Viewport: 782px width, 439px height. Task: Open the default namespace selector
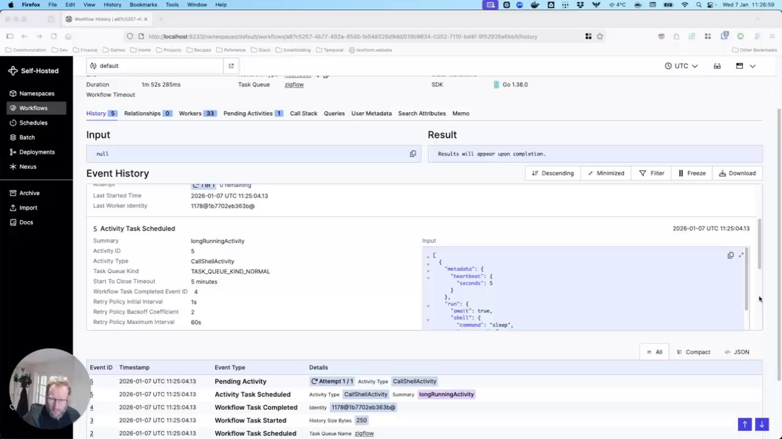pyautogui.click(x=155, y=66)
